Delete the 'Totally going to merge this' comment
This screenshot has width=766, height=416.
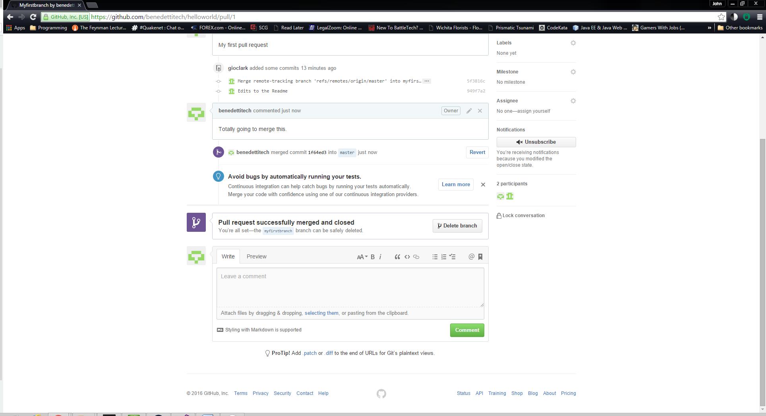(480, 111)
